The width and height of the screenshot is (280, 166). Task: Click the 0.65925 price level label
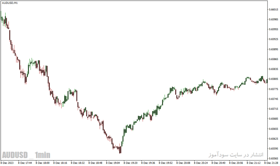click(274, 39)
